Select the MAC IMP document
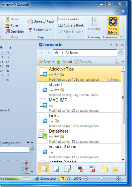This screenshot has height=187, width=132. pyautogui.click(x=79, y=105)
